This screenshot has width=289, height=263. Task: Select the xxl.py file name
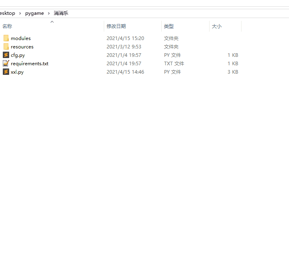pos(17,72)
